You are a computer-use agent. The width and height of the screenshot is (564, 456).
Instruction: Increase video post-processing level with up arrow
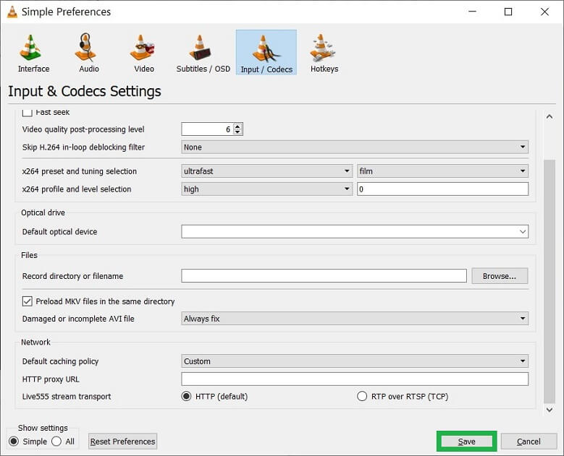(237, 126)
